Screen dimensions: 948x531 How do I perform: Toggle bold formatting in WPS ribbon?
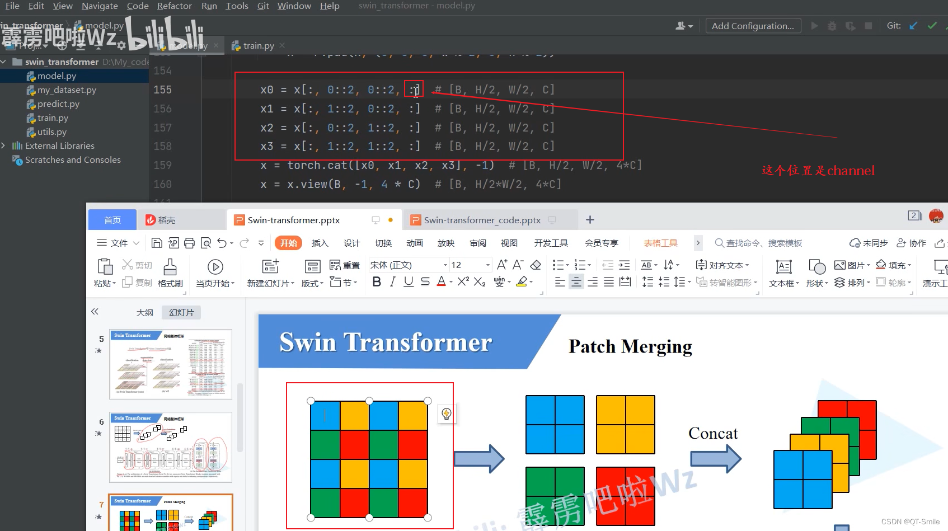click(377, 282)
